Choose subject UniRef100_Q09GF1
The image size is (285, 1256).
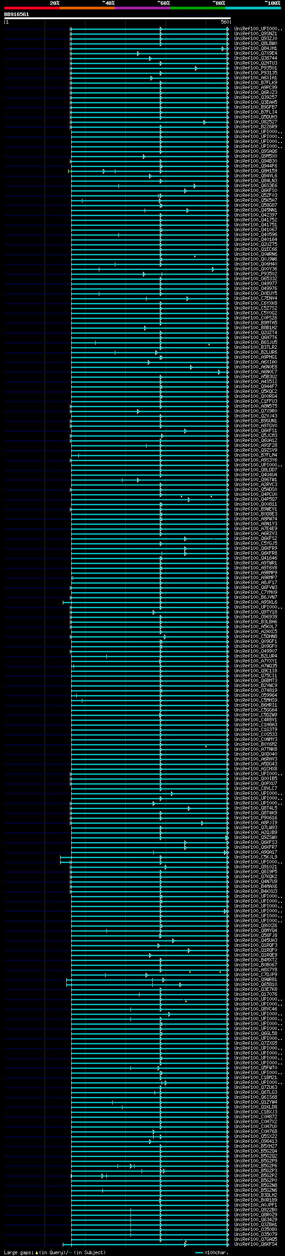[x=255, y=641]
